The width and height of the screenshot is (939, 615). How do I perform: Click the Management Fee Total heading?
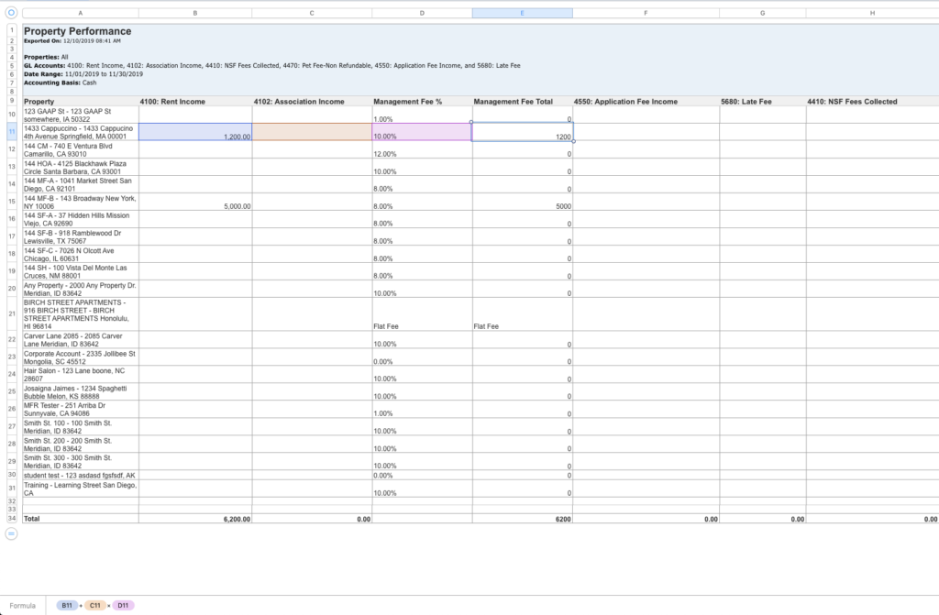tap(522, 101)
